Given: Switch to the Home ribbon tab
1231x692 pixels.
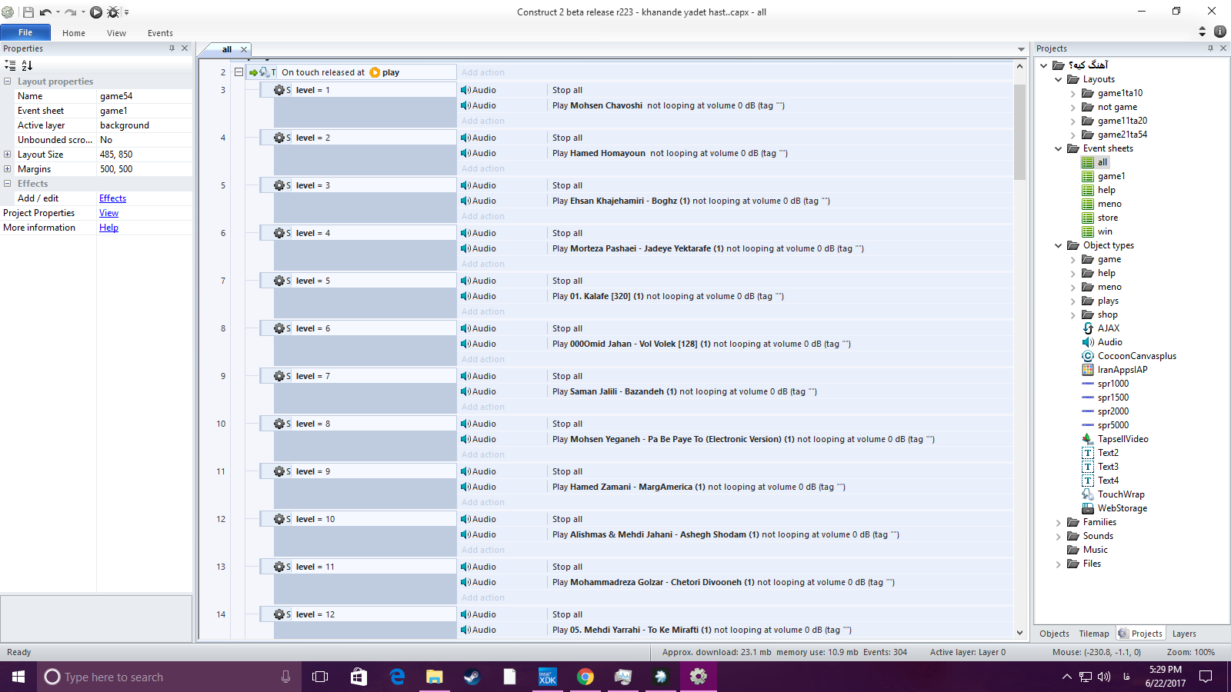Looking at the screenshot, I should coord(74,33).
